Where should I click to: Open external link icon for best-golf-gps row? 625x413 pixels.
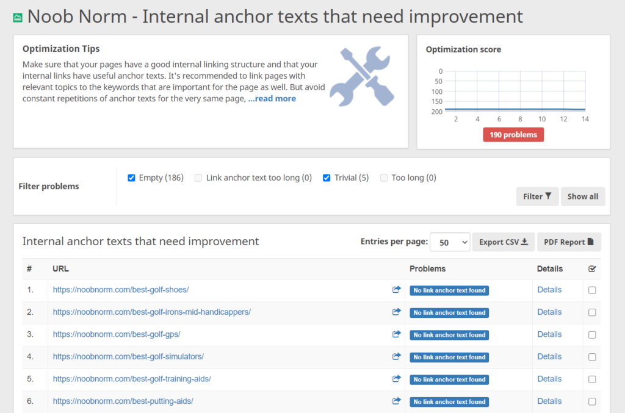click(x=396, y=334)
